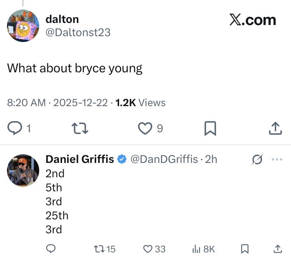This screenshot has height=271, width=291.
Task: Open @Daltonst23 handle link
Action: tap(78, 33)
